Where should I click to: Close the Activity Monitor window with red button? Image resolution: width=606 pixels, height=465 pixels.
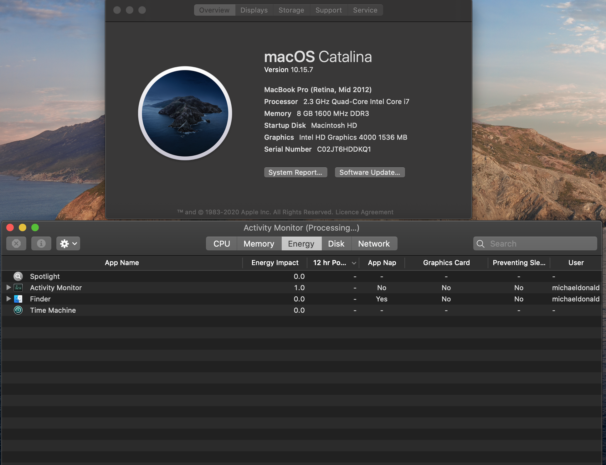coord(10,227)
